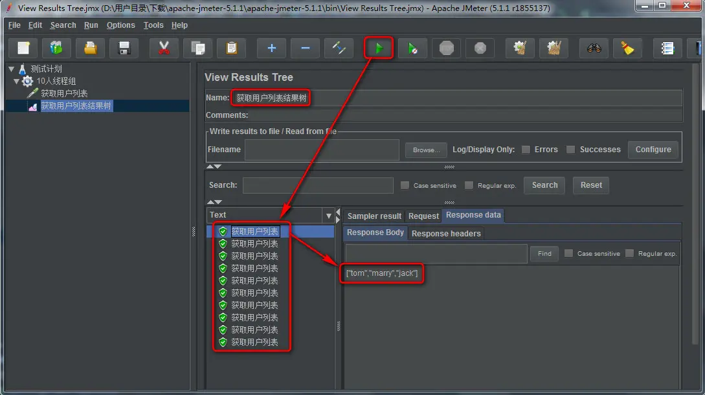Click the Cut scissors icon
The image size is (705, 395).
(x=164, y=48)
